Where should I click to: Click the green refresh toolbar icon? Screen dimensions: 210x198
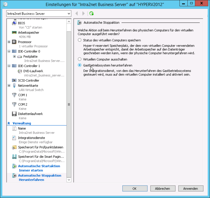pyautogui.click(x=92, y=13)
